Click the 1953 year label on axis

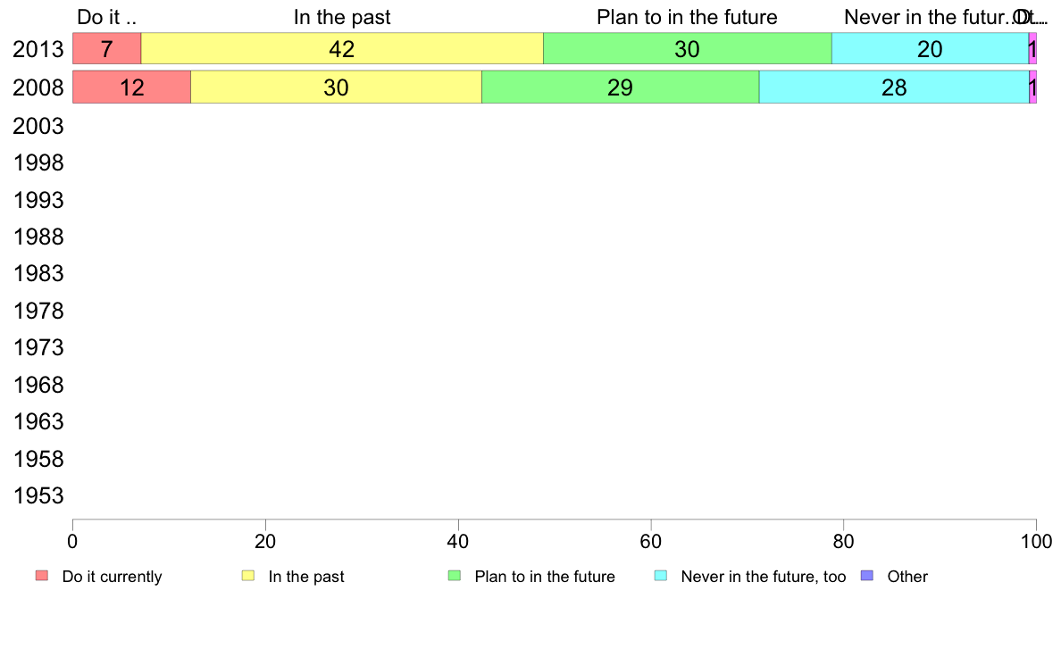pos(38,495)
